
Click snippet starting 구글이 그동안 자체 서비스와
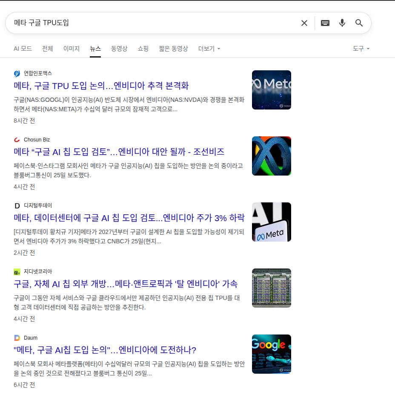point(127,303)
